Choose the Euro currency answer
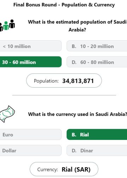This screenshot has width=127, height=178. pyautogui.click(x=31, y=135)
